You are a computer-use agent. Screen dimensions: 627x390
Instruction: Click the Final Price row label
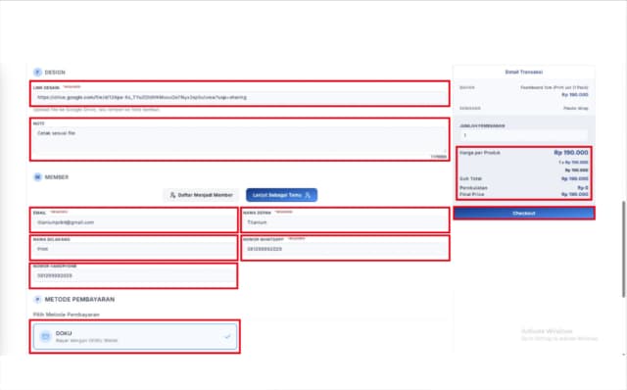click(472, 194)
